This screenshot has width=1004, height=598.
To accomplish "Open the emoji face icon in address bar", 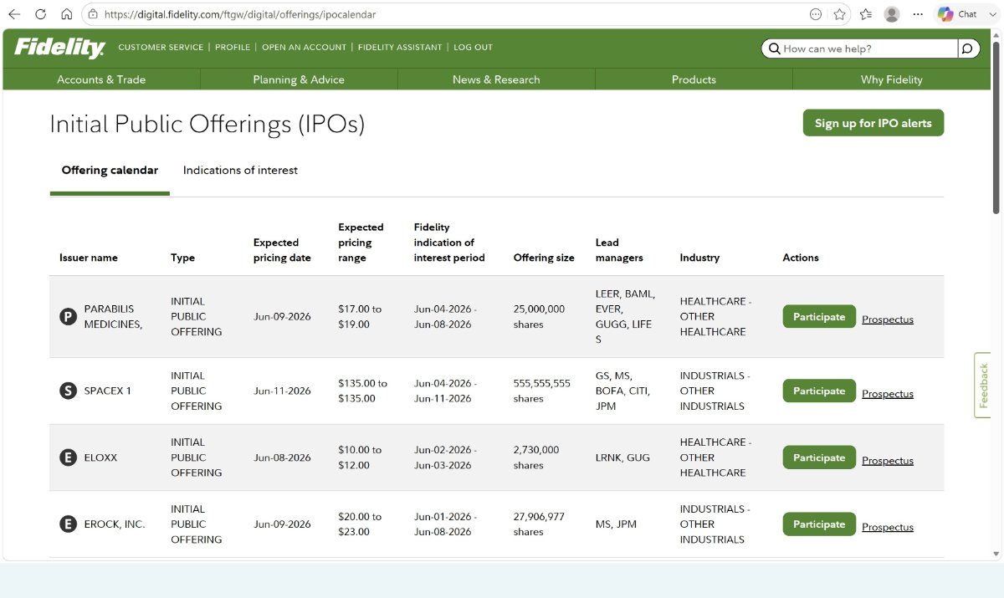I will pyautogui.click(x=816, y=14).
